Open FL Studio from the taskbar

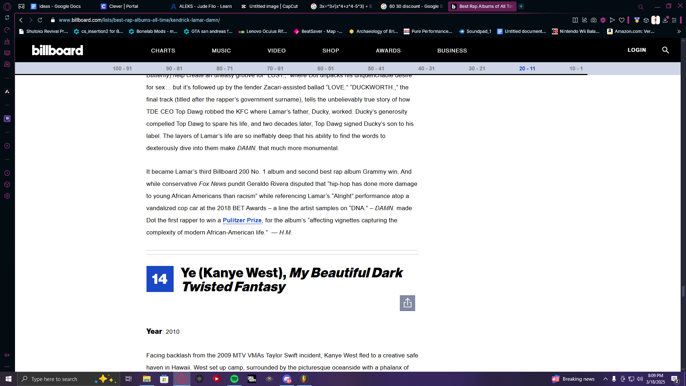click(304, 379)
